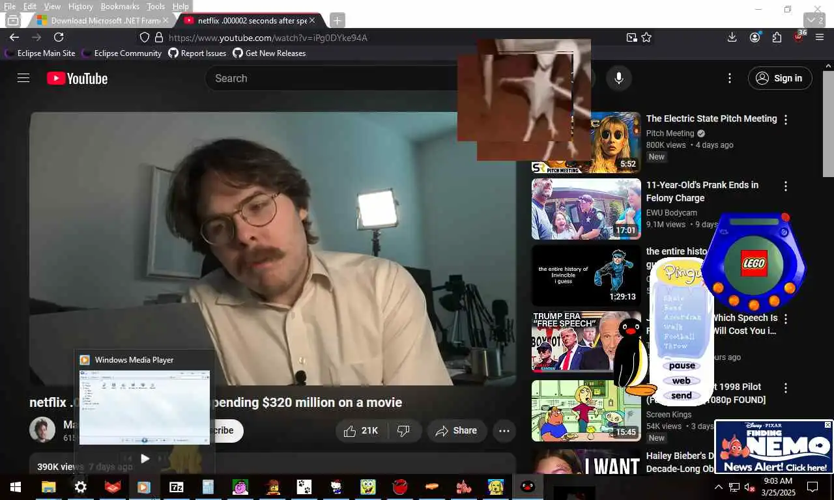The image size is (834, 500).
Task: Sign in to YouTube
Action: 780,78
